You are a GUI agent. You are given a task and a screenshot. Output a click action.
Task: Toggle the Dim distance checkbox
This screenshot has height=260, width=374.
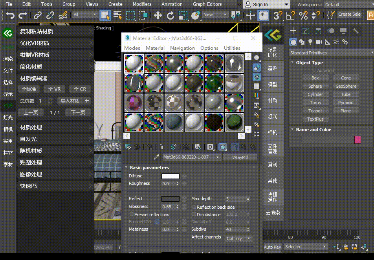point(194,215)
